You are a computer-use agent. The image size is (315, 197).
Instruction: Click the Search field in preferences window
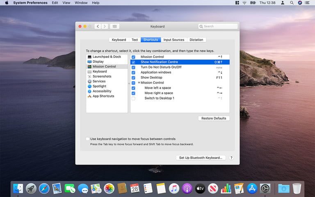(218, 26)
